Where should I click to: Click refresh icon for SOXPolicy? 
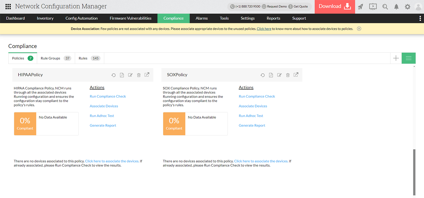point(263,75)
